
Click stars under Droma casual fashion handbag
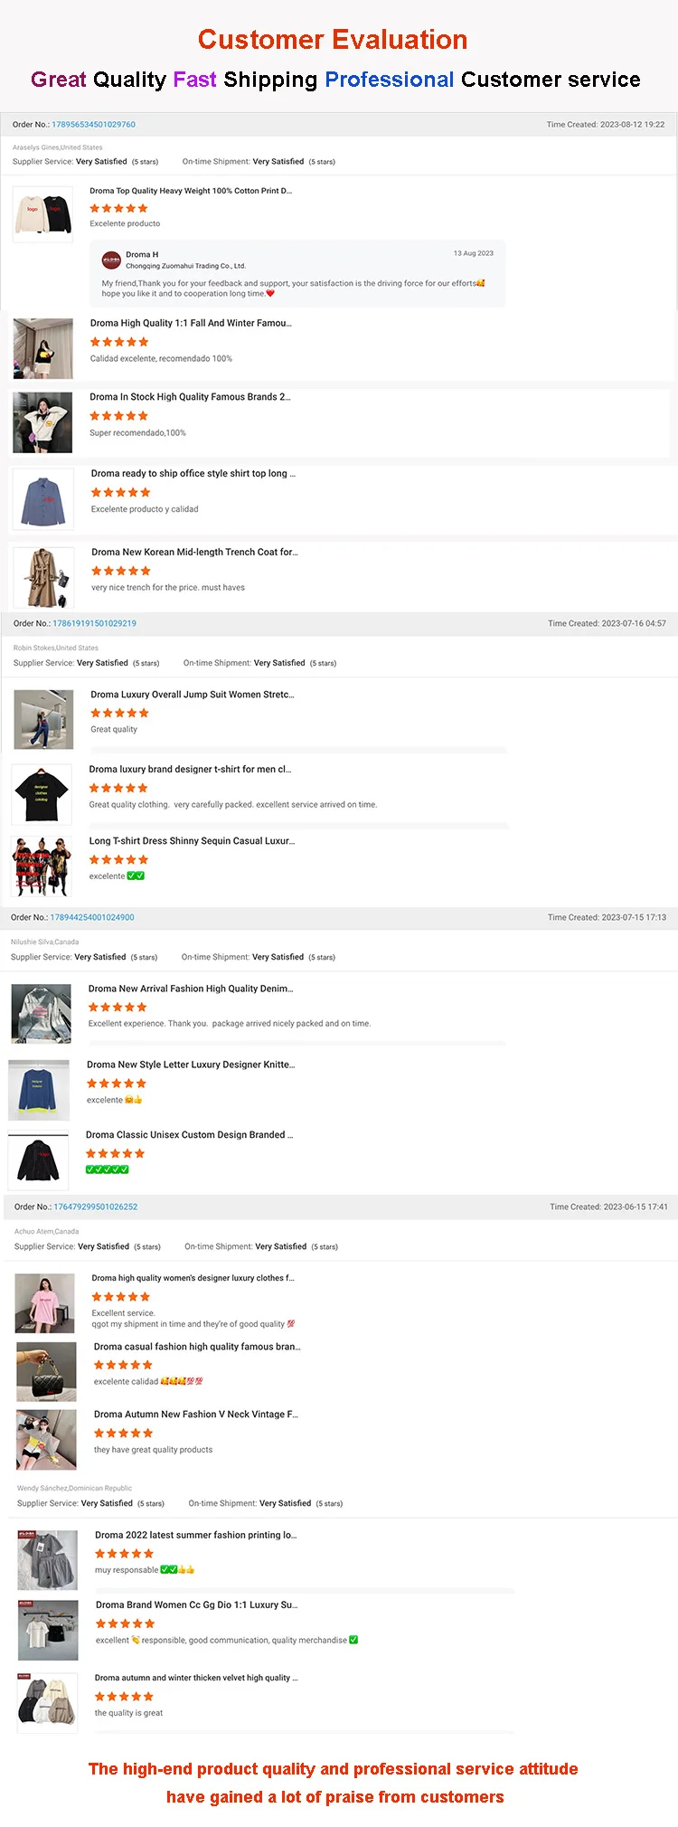[x=124, y=1365]
